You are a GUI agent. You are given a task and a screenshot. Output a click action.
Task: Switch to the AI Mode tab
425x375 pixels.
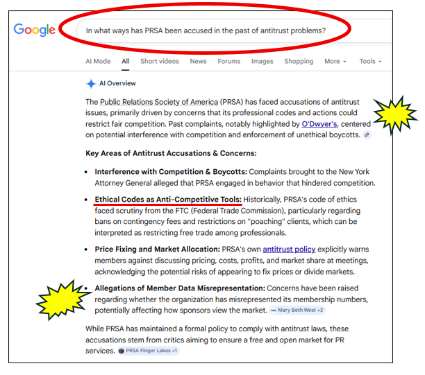click(x=98, y=62)
